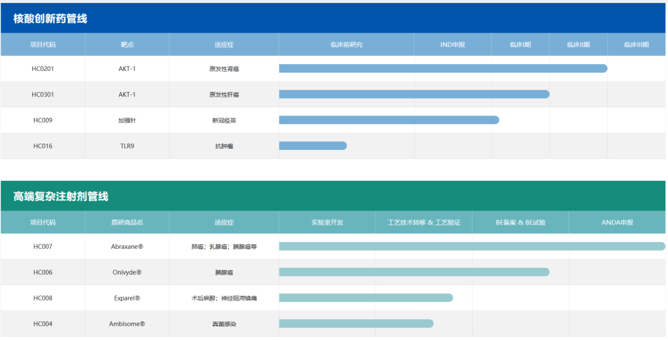Screen dimensions: 668x340
Task: Click the 原研商品名 column header
Action: coord(127,222)
